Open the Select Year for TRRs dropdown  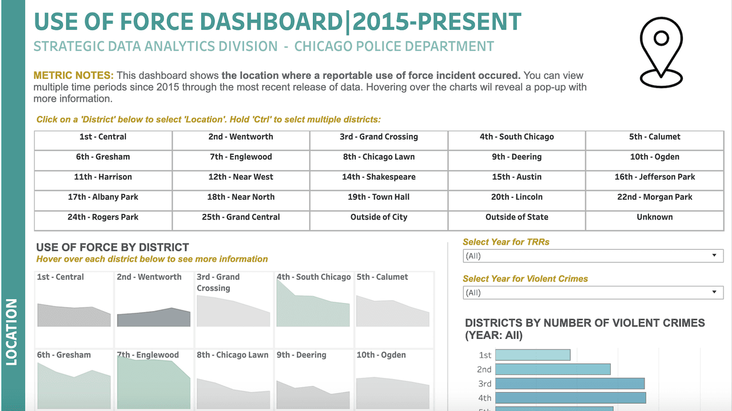click(592, 256)
